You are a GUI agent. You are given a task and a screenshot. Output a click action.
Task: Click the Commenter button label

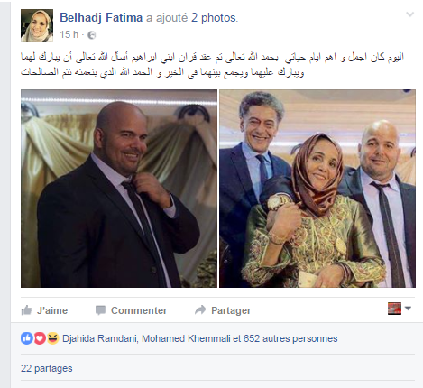[139, 310]
